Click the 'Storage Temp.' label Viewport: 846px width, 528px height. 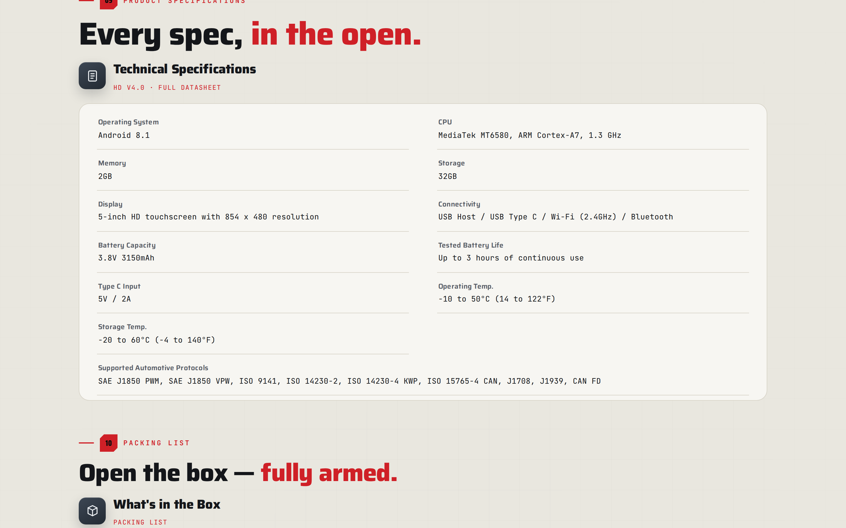coord(122,327)
